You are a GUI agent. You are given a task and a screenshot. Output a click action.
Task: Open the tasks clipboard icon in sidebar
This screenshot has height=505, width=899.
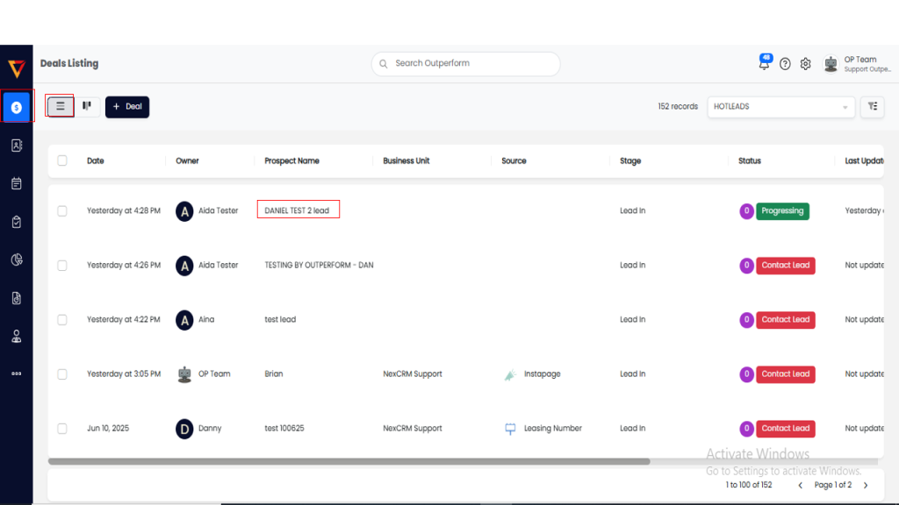point(17,223)
